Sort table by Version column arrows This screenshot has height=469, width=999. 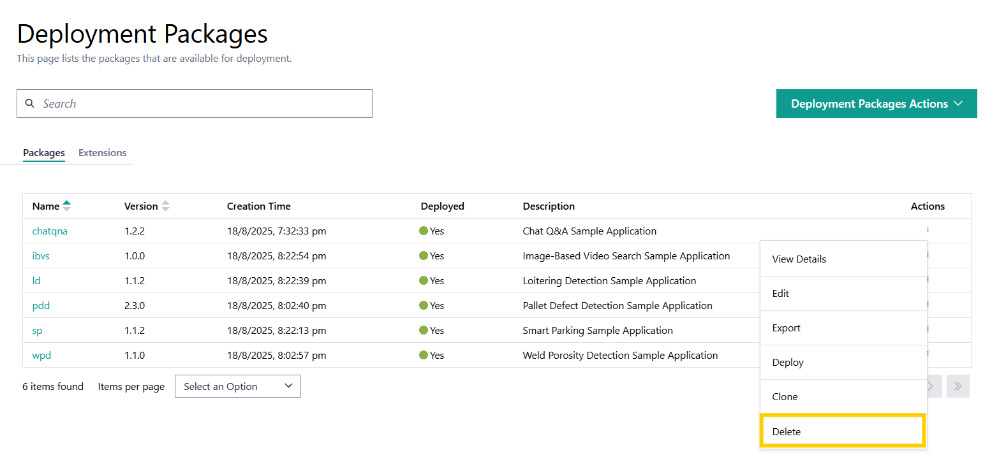(x=165, y=206)
